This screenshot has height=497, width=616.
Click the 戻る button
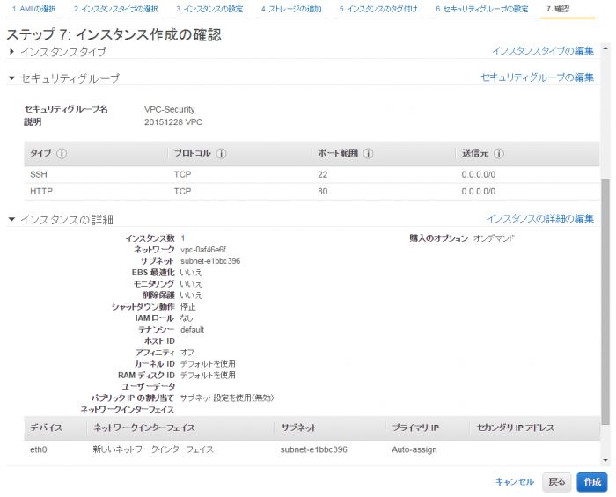(x=557, y=482)
